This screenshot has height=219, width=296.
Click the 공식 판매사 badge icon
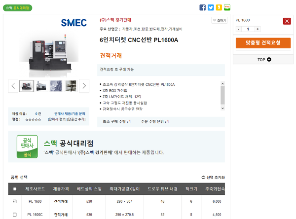coord(27,146)
